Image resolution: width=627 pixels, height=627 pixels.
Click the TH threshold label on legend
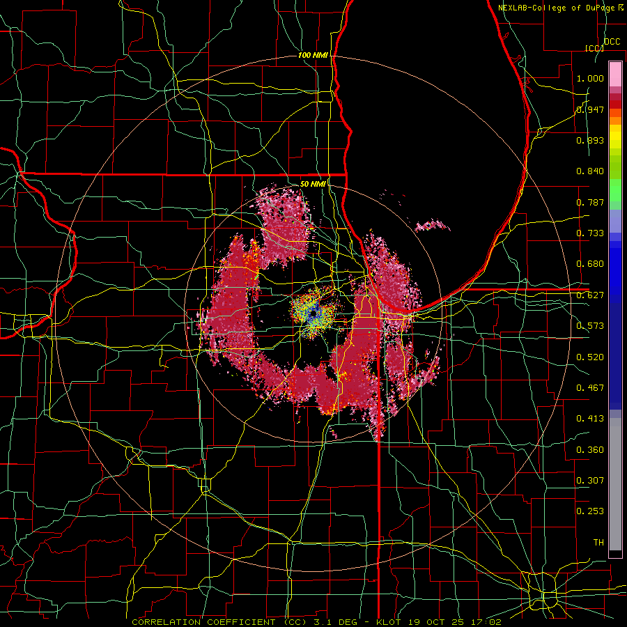coord(598,543)
